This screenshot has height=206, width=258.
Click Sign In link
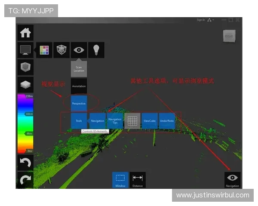click(x=201, y=20)
